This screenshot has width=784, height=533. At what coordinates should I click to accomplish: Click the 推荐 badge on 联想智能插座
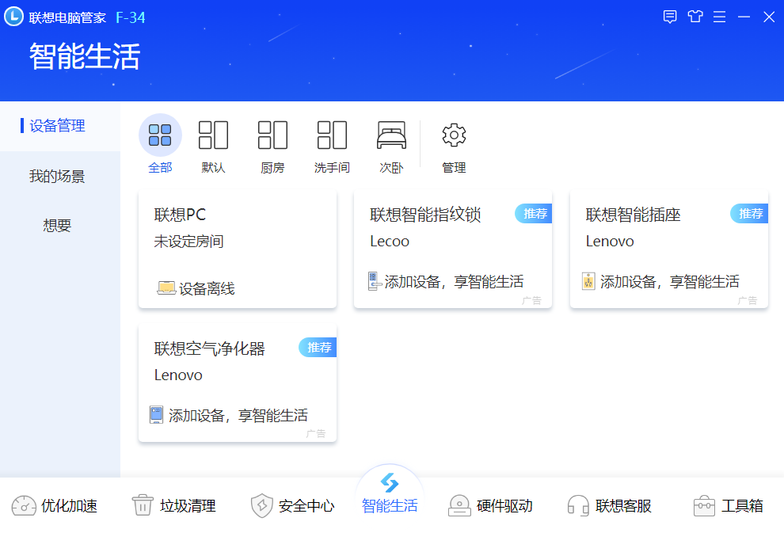tap(749, 214)
